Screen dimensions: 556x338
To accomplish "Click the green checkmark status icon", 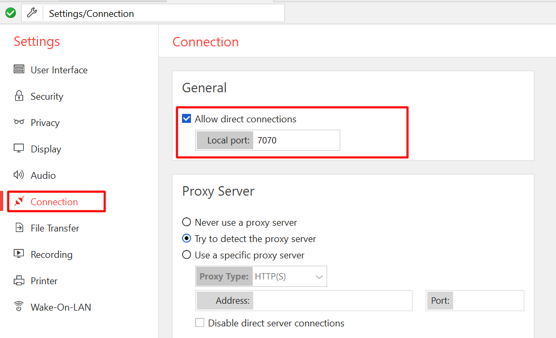I will (x=11, y=13).
